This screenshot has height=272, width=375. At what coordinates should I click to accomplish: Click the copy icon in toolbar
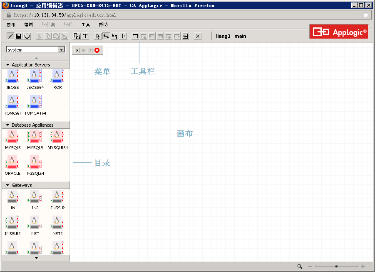[48, 36]
